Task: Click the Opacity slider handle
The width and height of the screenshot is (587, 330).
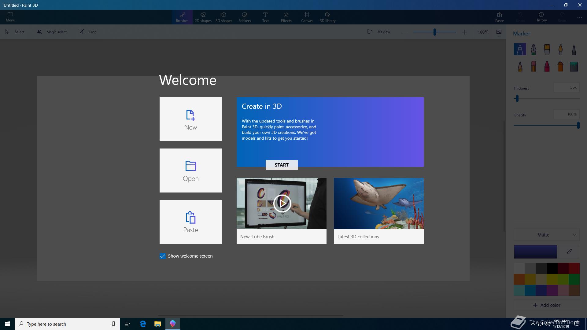Action: [578, 125]
